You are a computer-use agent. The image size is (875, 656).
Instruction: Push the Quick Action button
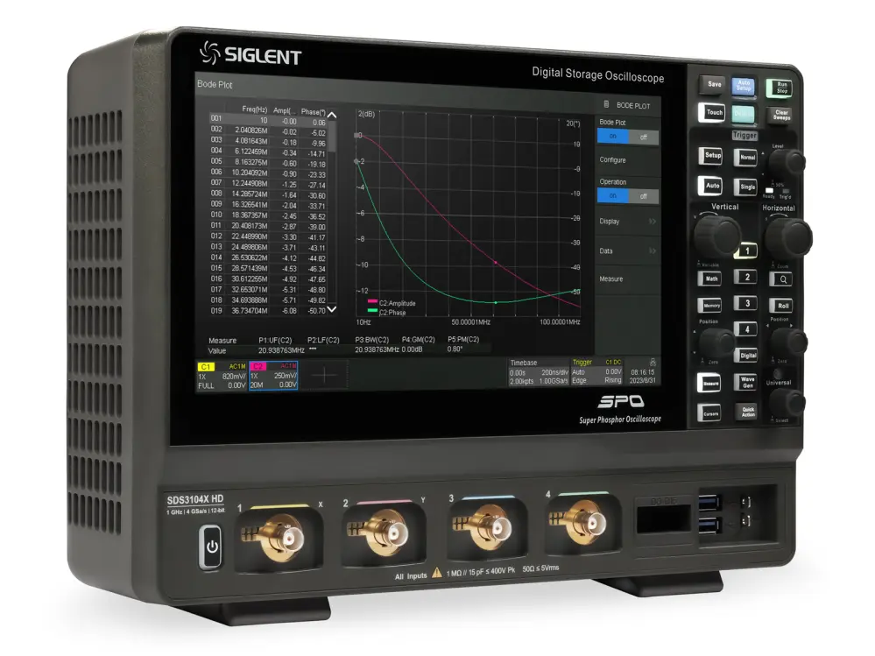click(x=747, y=412)
